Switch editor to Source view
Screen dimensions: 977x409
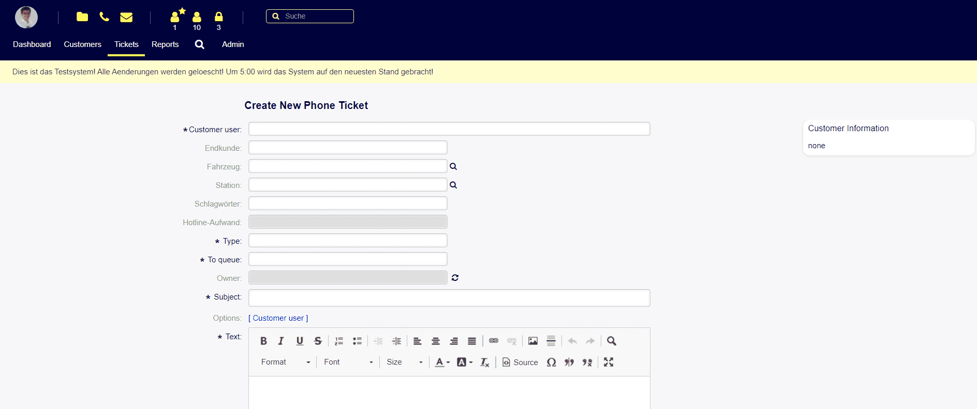click(x=520, y=362)
